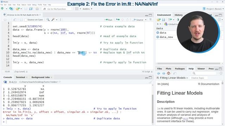Open the Session menu
Screen dimensions: 225x126
click(24, 5)
